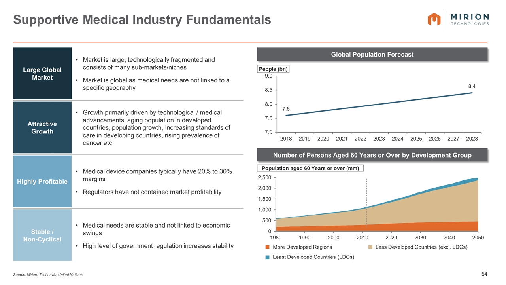Select the Number of Persons Aged 60 Years header
The height and width of the screenshot is (285, 506).
tap(372, 155)
